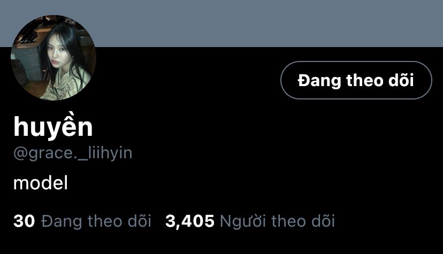Click the bio text model

41,183
